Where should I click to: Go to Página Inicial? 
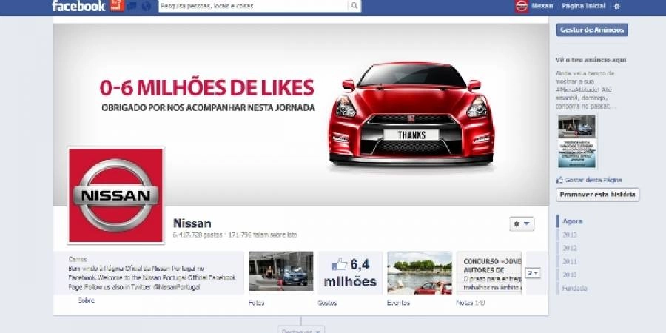tap(583, 6)
